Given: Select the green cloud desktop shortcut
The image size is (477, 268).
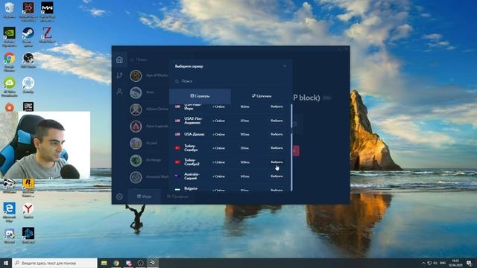Looking at the screenshot, I should click(x=10, y=87).
